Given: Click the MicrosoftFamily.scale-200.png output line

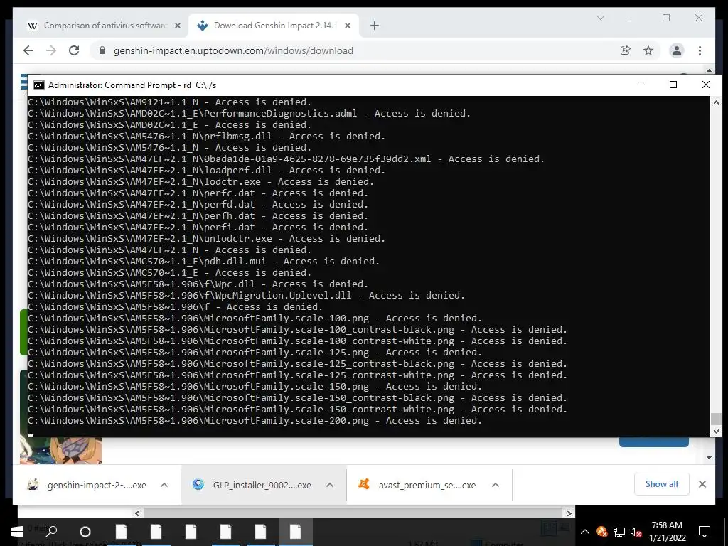Looking at the screenshot, I should point(255,421).
